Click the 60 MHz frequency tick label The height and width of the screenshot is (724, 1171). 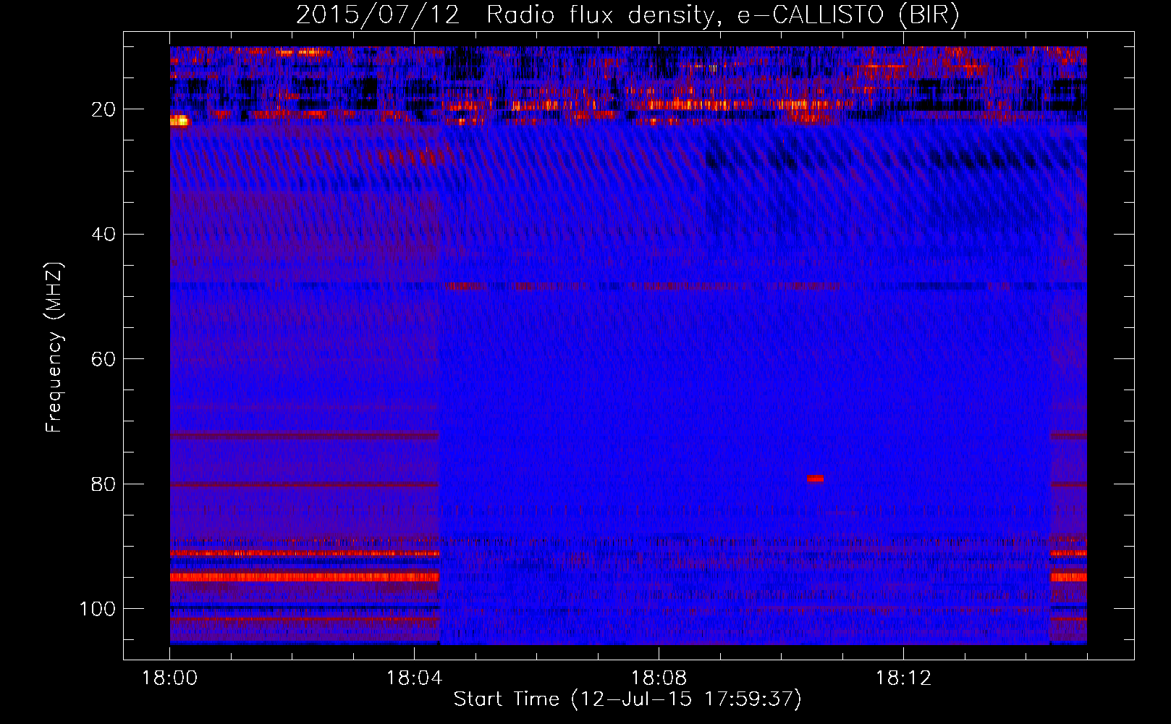pos(103,359)
